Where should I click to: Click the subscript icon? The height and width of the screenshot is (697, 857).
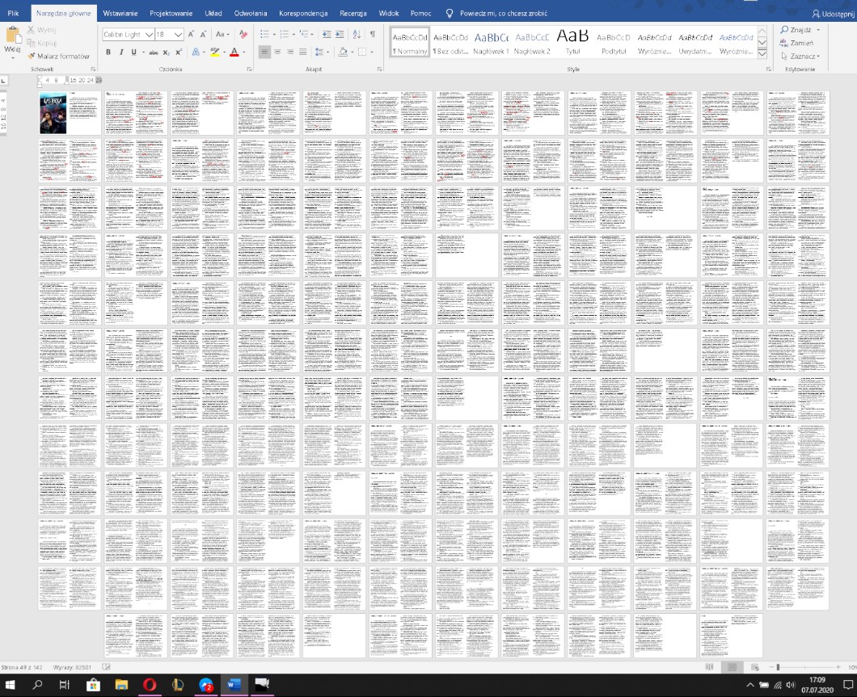[x=165, y=52]
